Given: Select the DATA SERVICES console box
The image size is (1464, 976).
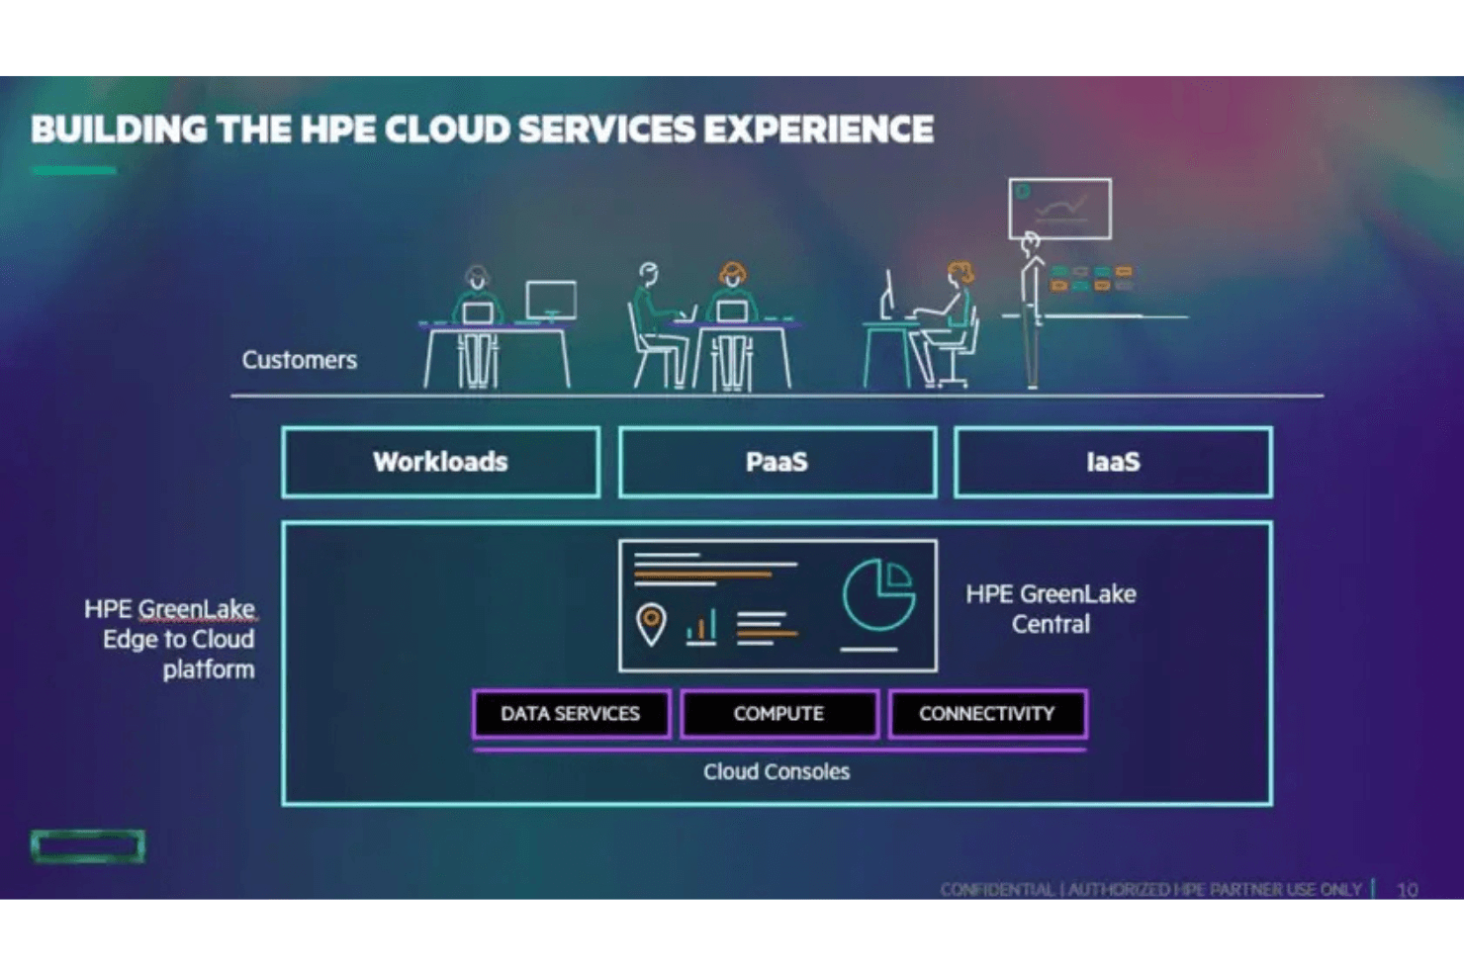Looking at the screenshot, I should [x=571, y=714].
